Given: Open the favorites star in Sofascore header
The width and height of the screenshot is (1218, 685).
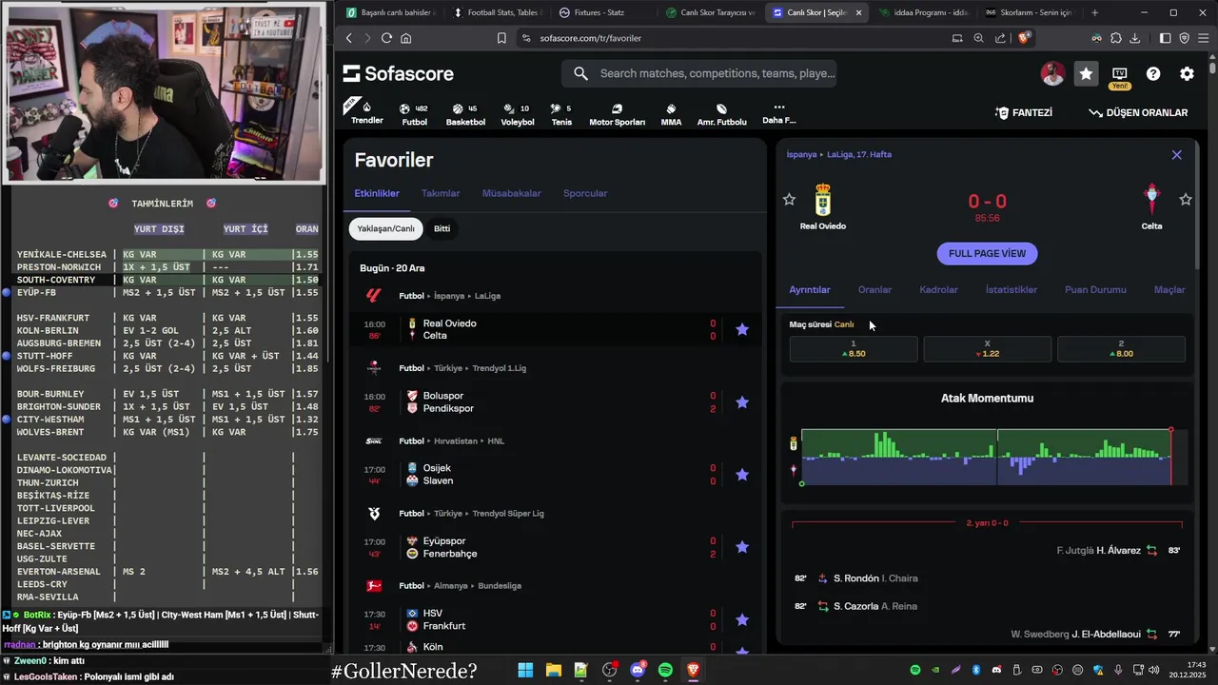Looking at the screenshot, I should click(x=1086, y=73).
